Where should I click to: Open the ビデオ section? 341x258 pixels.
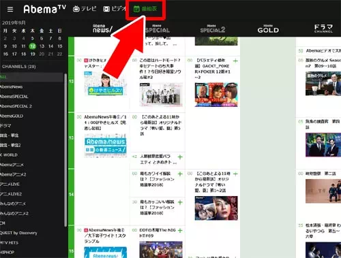(115, 9)
